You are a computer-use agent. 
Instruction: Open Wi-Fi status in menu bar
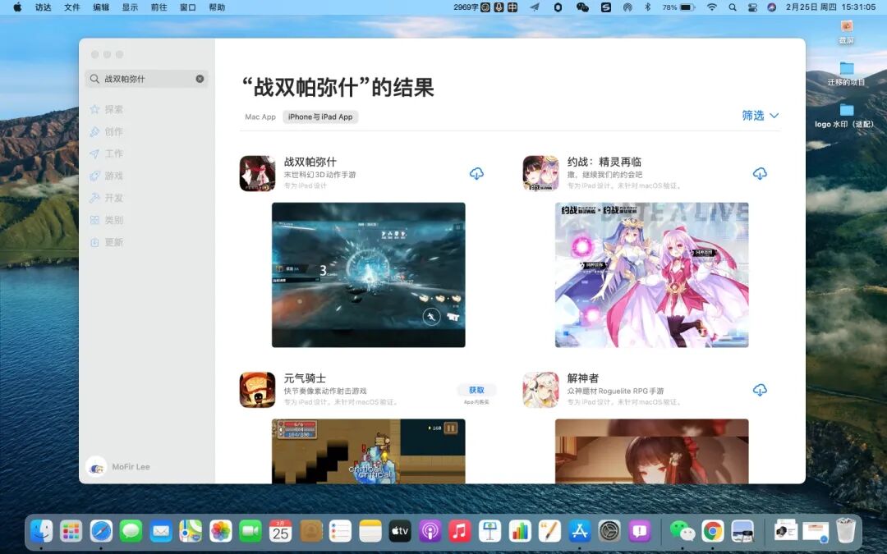pos(712,7)
